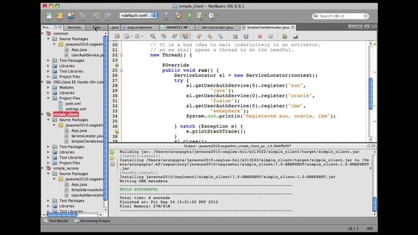
Task: Open the editor tabs list dropdown arrow
Action: point(367,27)
